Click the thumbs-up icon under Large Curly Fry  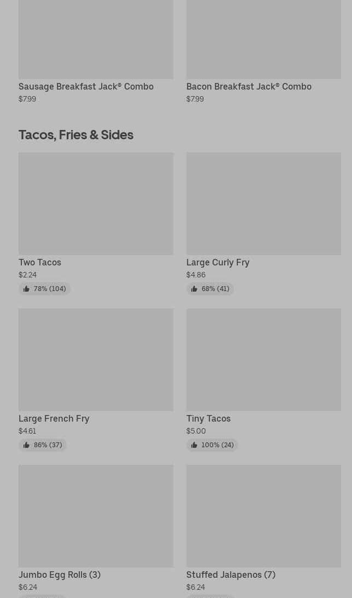click(194, 289)
